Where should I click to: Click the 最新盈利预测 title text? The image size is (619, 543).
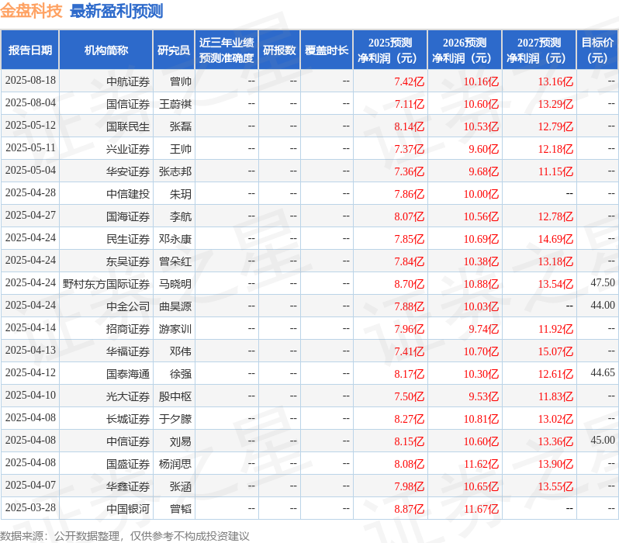pos(116,11)
